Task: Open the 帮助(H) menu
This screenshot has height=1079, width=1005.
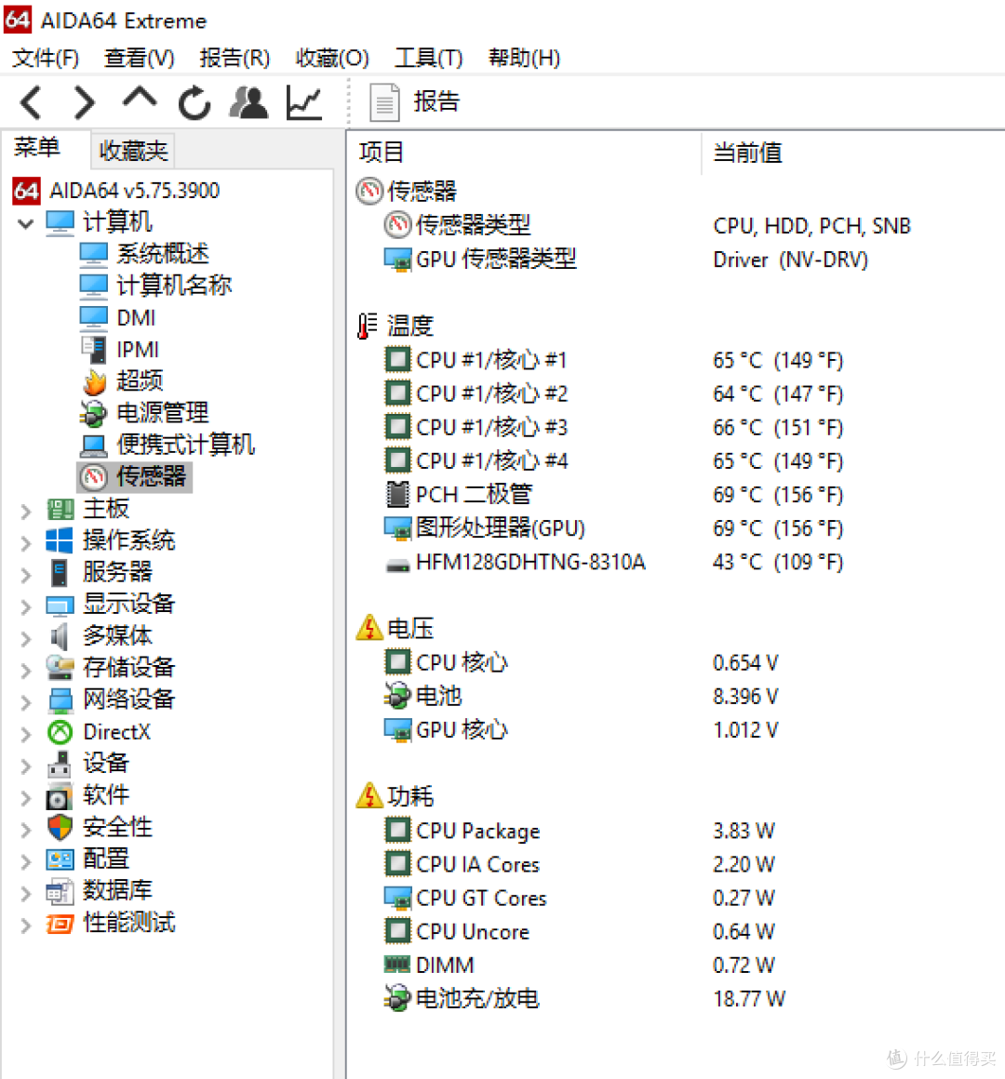Action: coord(525,58)
